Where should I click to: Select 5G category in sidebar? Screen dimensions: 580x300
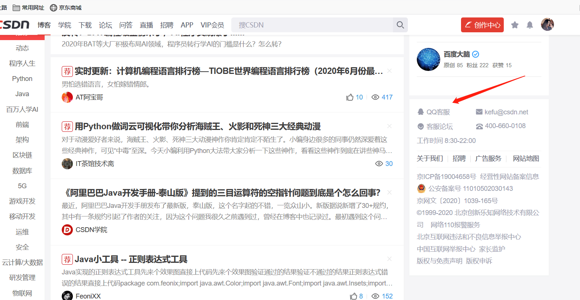click(x=22, y=186)
